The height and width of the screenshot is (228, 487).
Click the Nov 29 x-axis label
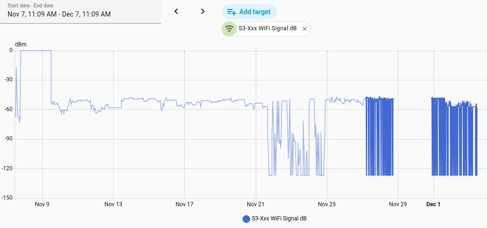(398, 204)
